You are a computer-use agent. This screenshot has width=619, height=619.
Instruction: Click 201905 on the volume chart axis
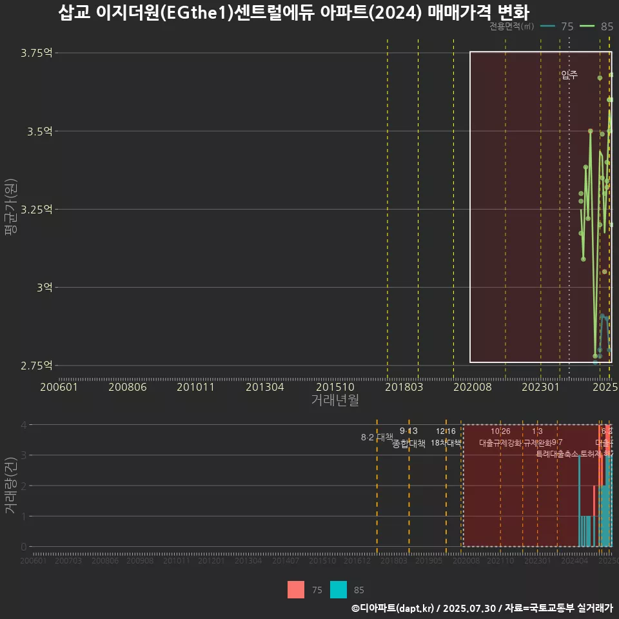point(429,560)
